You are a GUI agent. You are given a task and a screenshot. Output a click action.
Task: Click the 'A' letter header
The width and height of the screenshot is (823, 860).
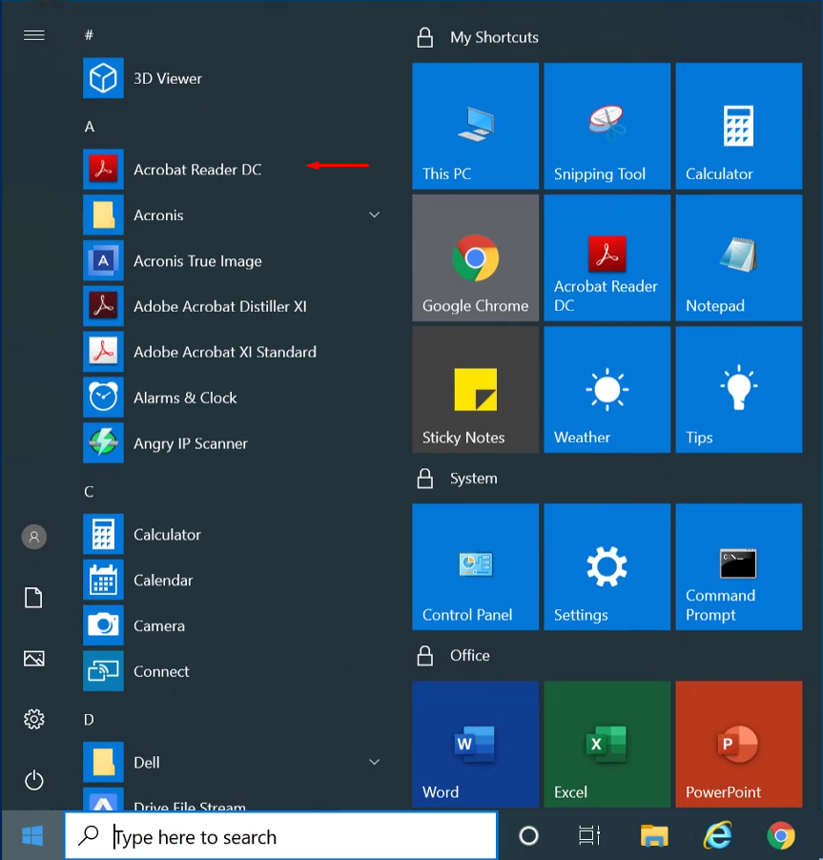pos(90,127)
